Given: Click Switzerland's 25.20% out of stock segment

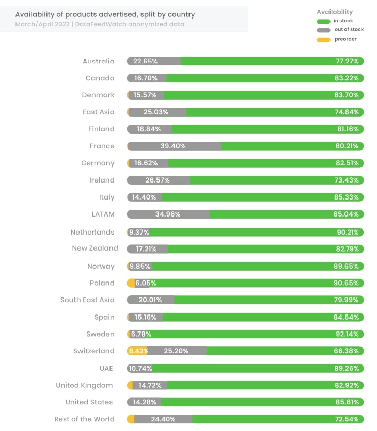Looking at the screenshot, I should (x=177, y=351).
